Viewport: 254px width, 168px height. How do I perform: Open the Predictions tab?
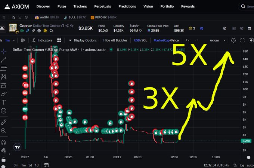pyautogui.click(x=127, y=6)
